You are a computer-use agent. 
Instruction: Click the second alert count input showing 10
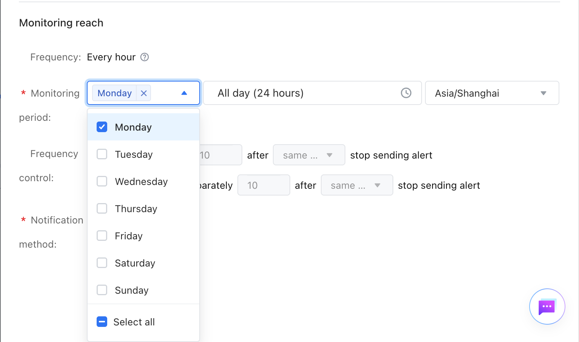(x=264, y=185)
